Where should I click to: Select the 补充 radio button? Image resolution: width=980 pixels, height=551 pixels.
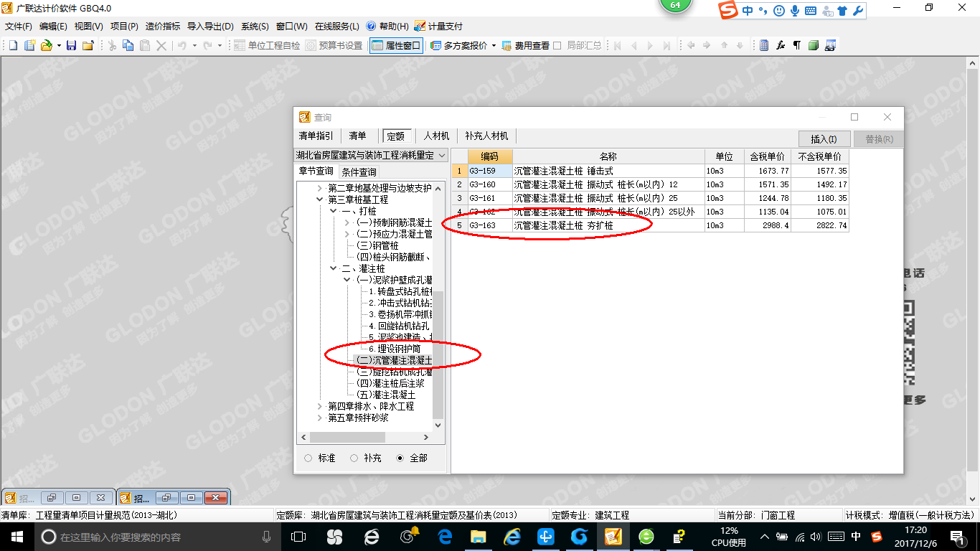[354, 458]
